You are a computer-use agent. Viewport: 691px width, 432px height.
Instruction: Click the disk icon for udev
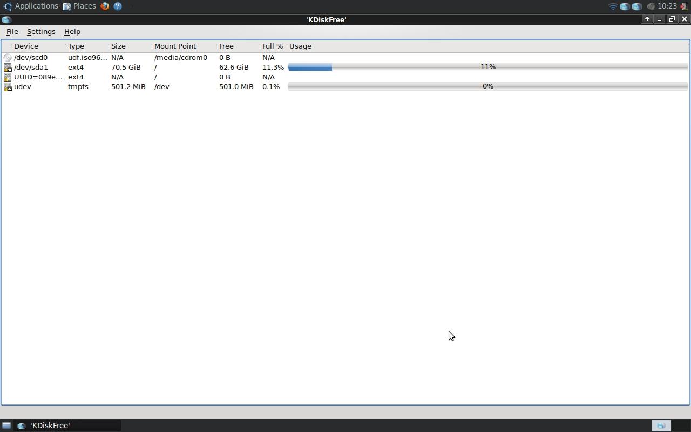(x=8, y=87)
